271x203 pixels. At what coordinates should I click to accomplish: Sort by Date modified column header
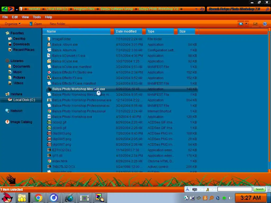tap(128, 31)
